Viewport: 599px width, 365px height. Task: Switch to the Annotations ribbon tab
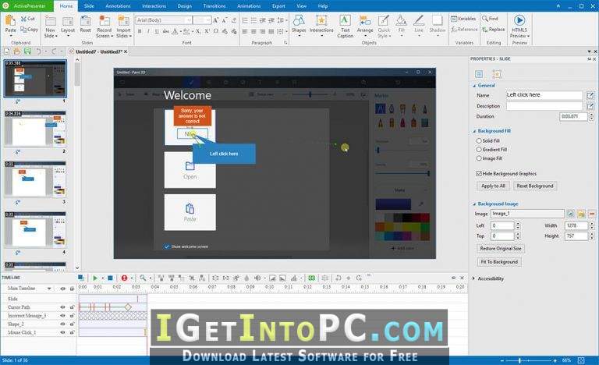pyautogui.click(x=118, y=6)
